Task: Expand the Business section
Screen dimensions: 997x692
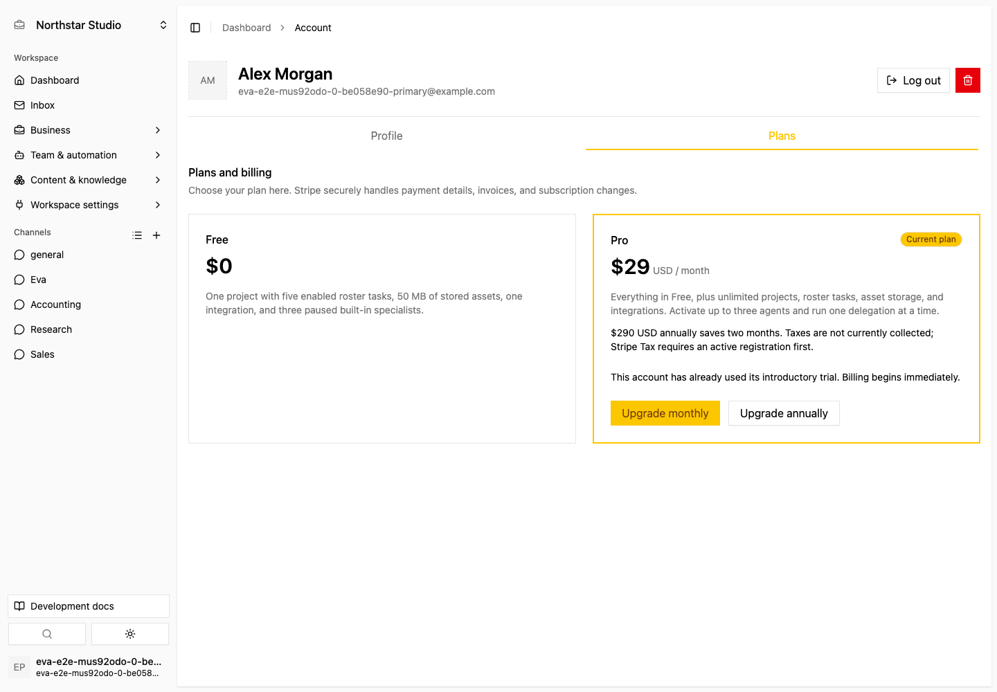Action: click(89, 130)
